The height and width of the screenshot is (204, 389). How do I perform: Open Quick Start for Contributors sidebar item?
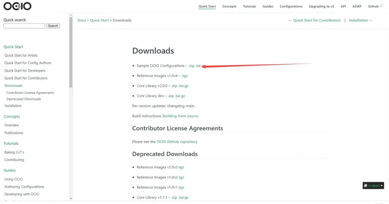26,78
